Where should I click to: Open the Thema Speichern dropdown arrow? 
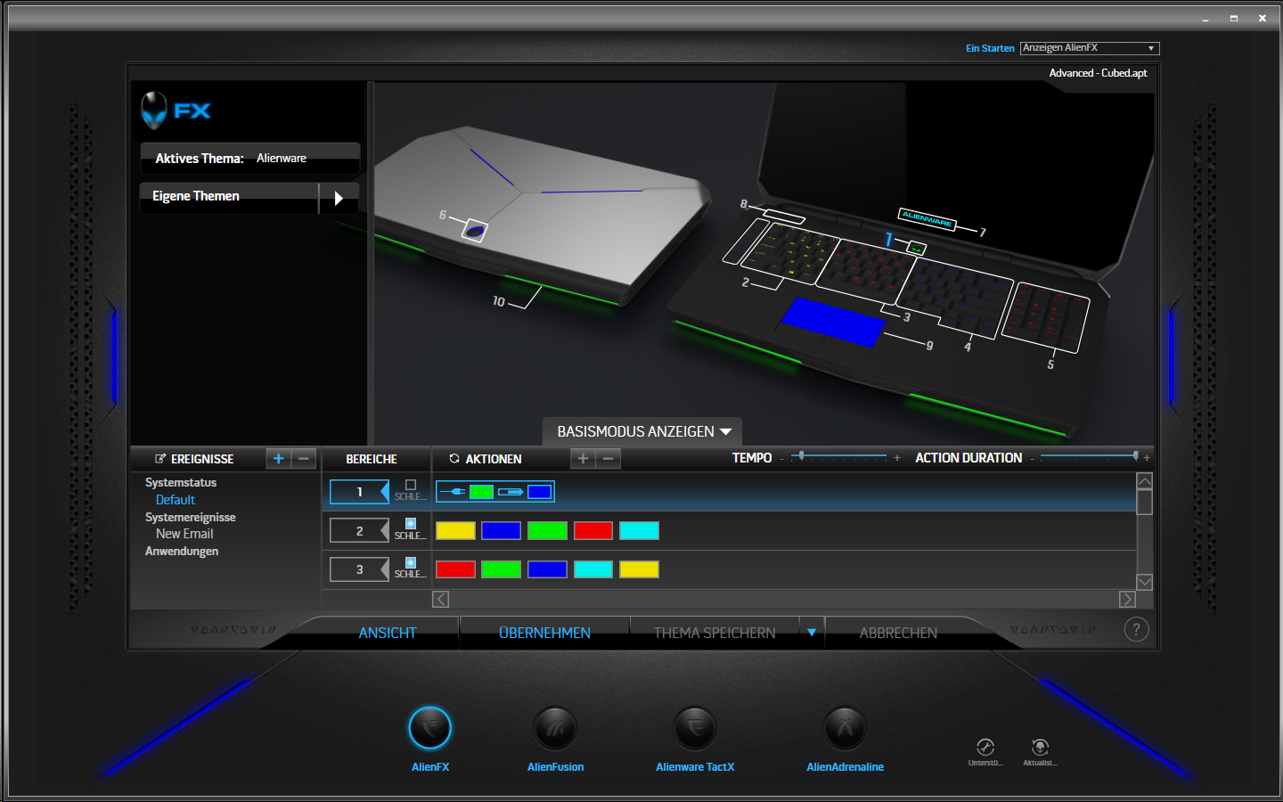812,633
